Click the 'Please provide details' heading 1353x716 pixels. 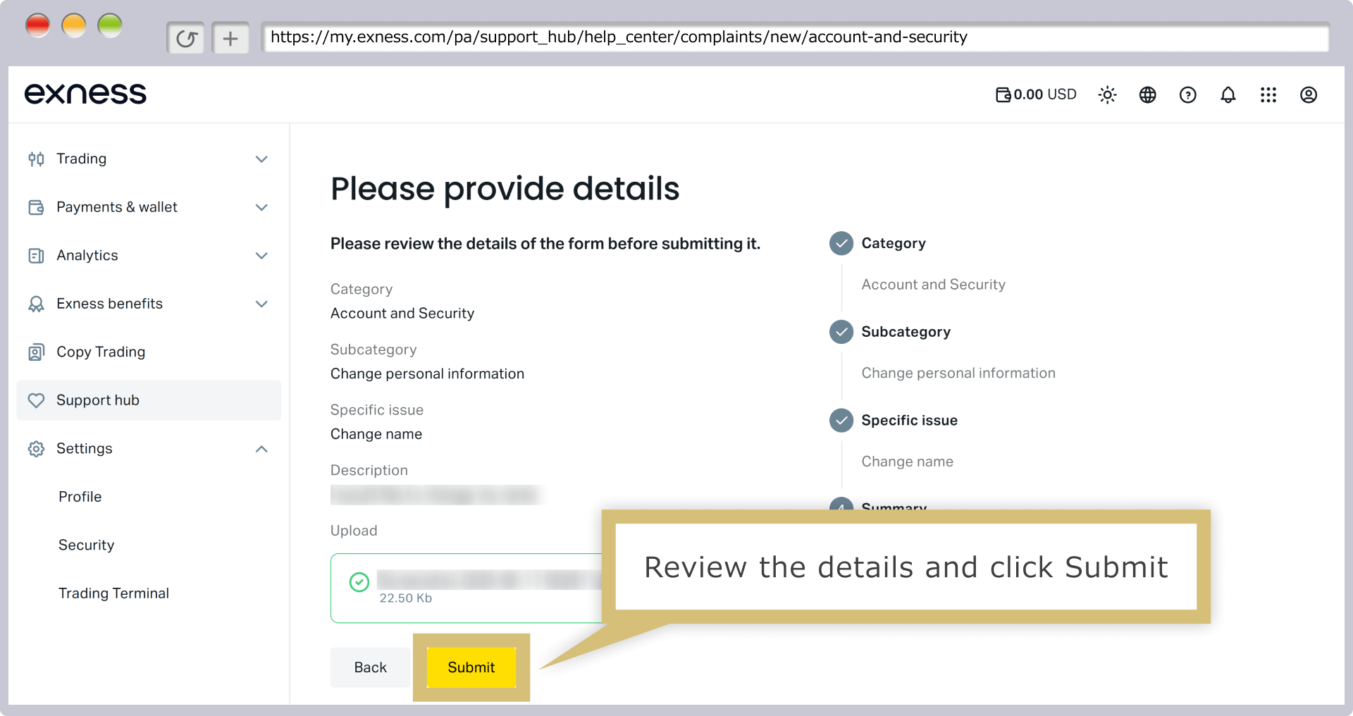tap(505, 189)
